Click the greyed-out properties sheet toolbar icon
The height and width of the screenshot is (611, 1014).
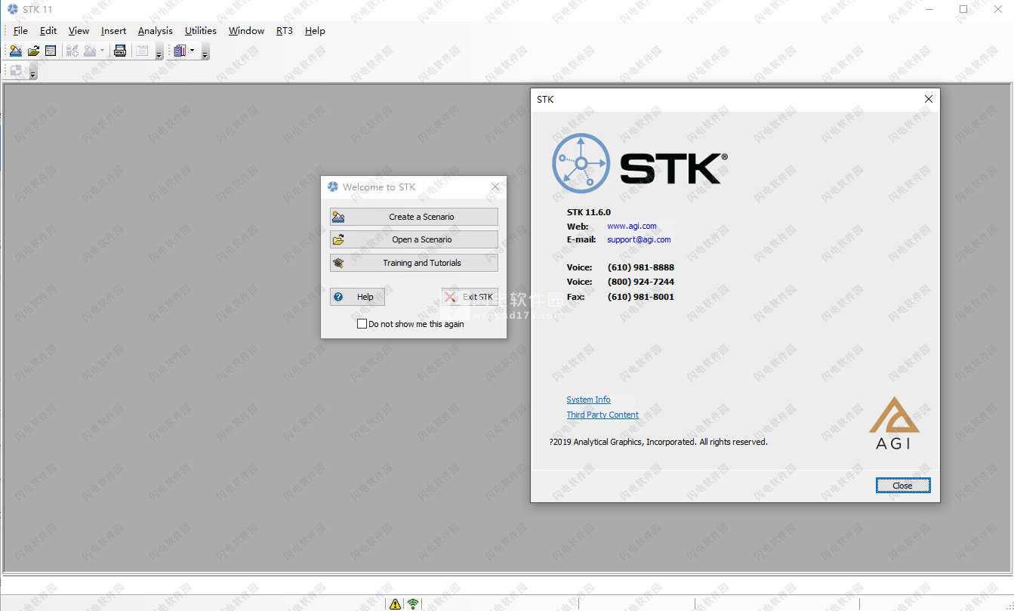142,51
